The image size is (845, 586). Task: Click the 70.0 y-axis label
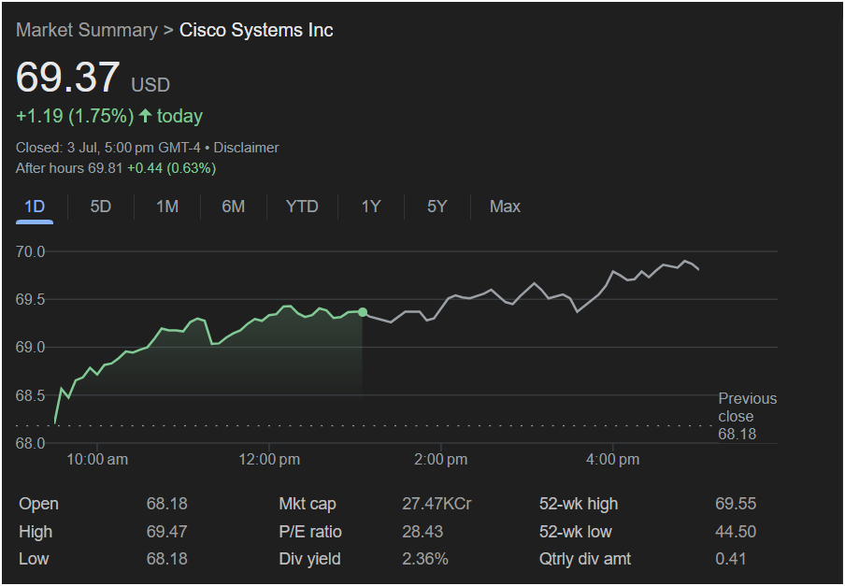(30, 251)
